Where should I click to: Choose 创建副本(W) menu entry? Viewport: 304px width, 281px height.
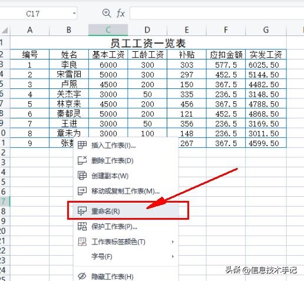click(x=125, y=176)
